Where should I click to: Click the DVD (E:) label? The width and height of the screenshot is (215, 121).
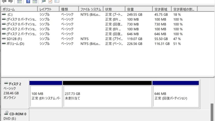click(x=10, y=119)
